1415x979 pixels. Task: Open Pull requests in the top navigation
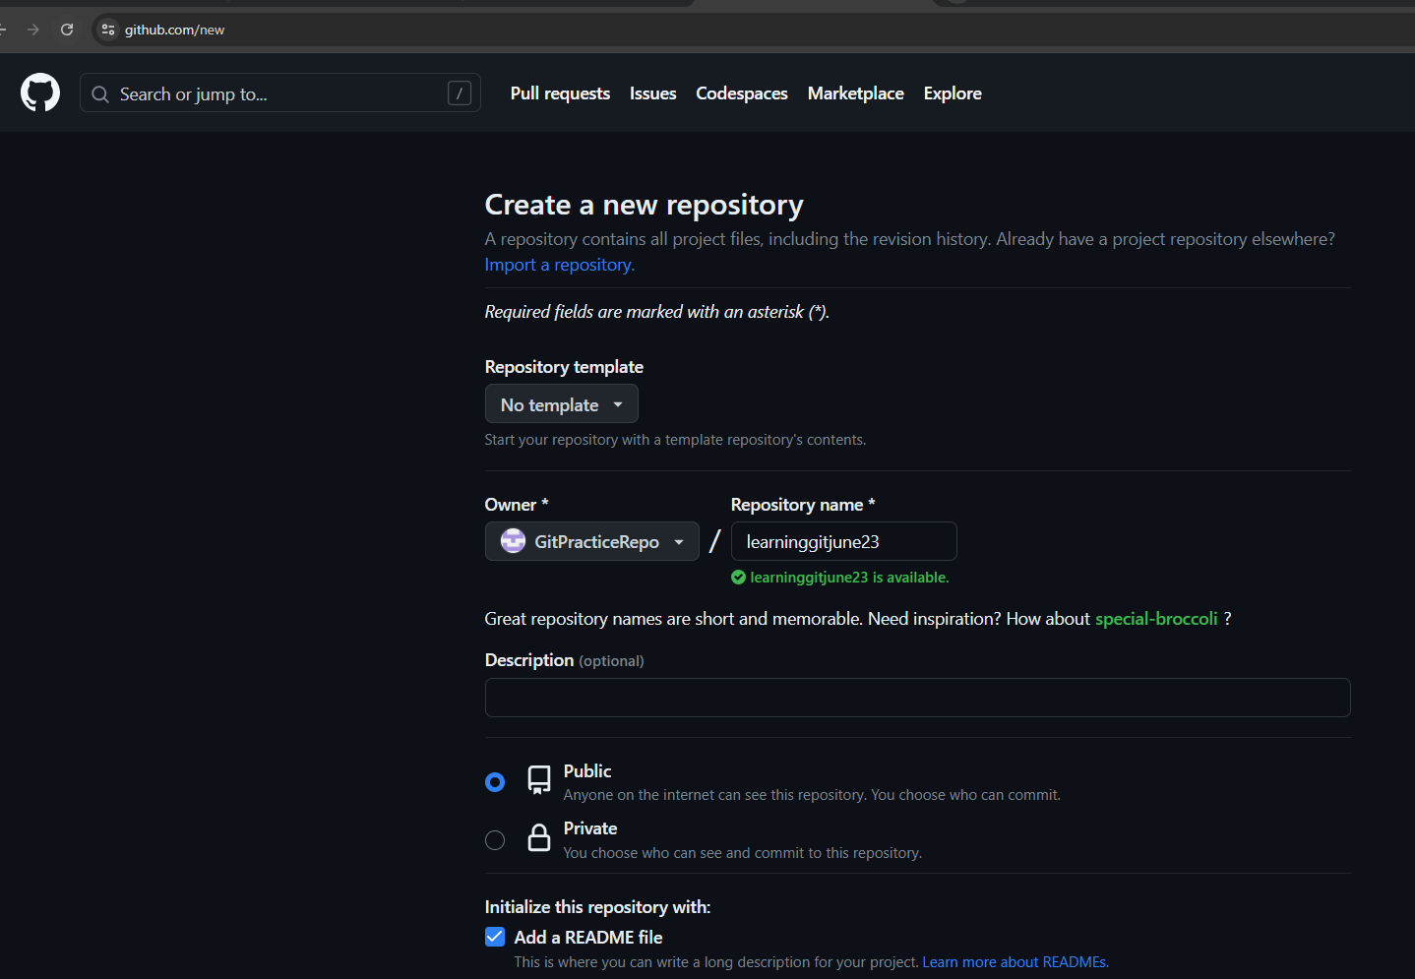pos(560,93)
